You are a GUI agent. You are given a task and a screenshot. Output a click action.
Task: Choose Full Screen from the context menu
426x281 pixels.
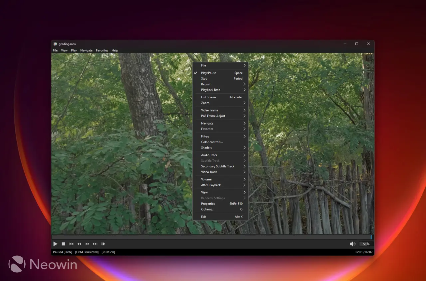[x=220, y=97]
